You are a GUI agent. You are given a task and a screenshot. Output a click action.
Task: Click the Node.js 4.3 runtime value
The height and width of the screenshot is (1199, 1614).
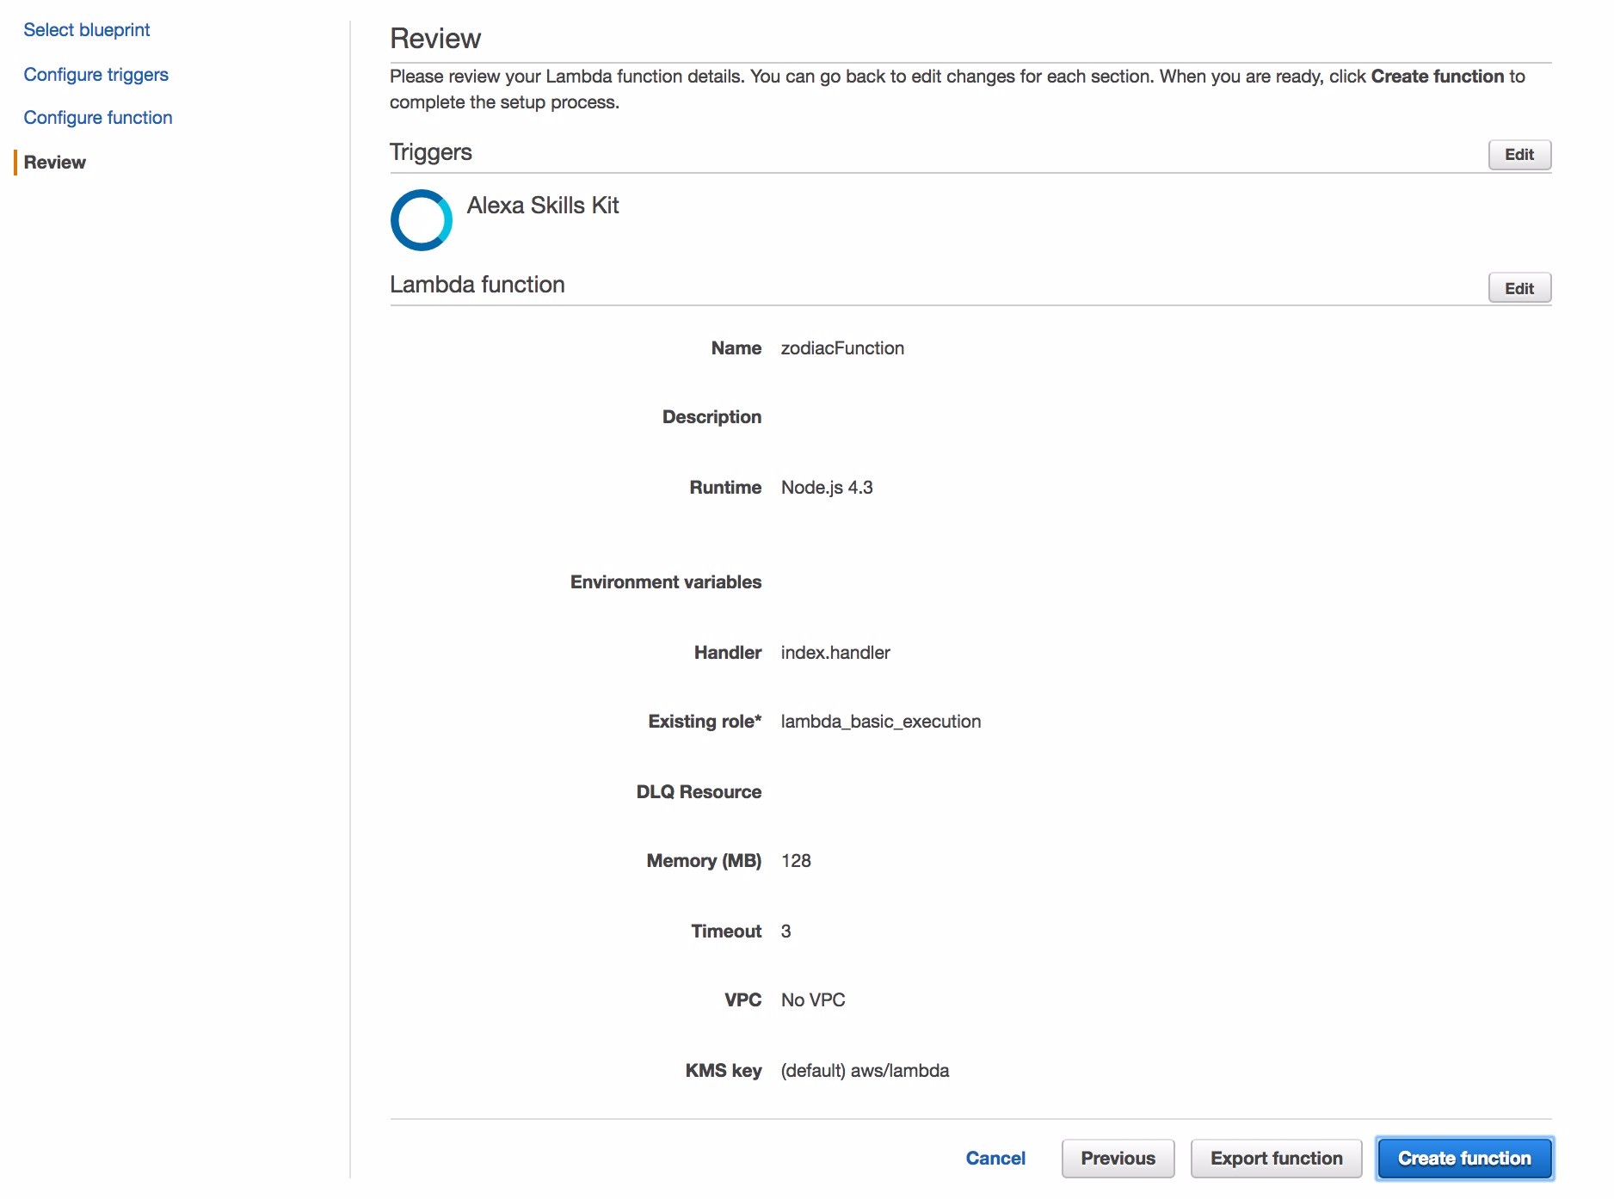pyautogui.click(x=827, y=488)
